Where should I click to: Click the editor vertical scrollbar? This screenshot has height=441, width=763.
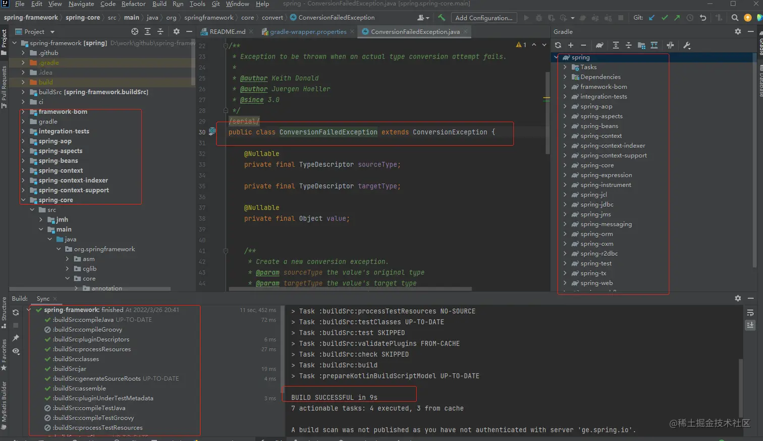548,113
